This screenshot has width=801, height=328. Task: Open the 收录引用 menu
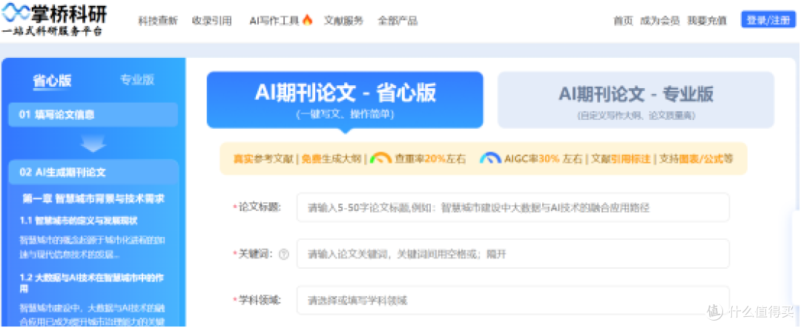coord(211,21)
